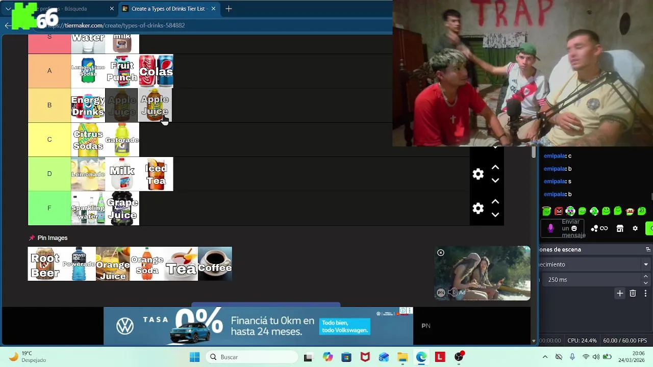The image size is (653, 367).
Task: Click the A tier label
Action: [x=49, y=71]
